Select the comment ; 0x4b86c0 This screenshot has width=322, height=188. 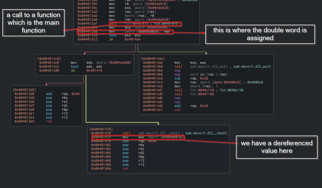click(x=254, y=82)
